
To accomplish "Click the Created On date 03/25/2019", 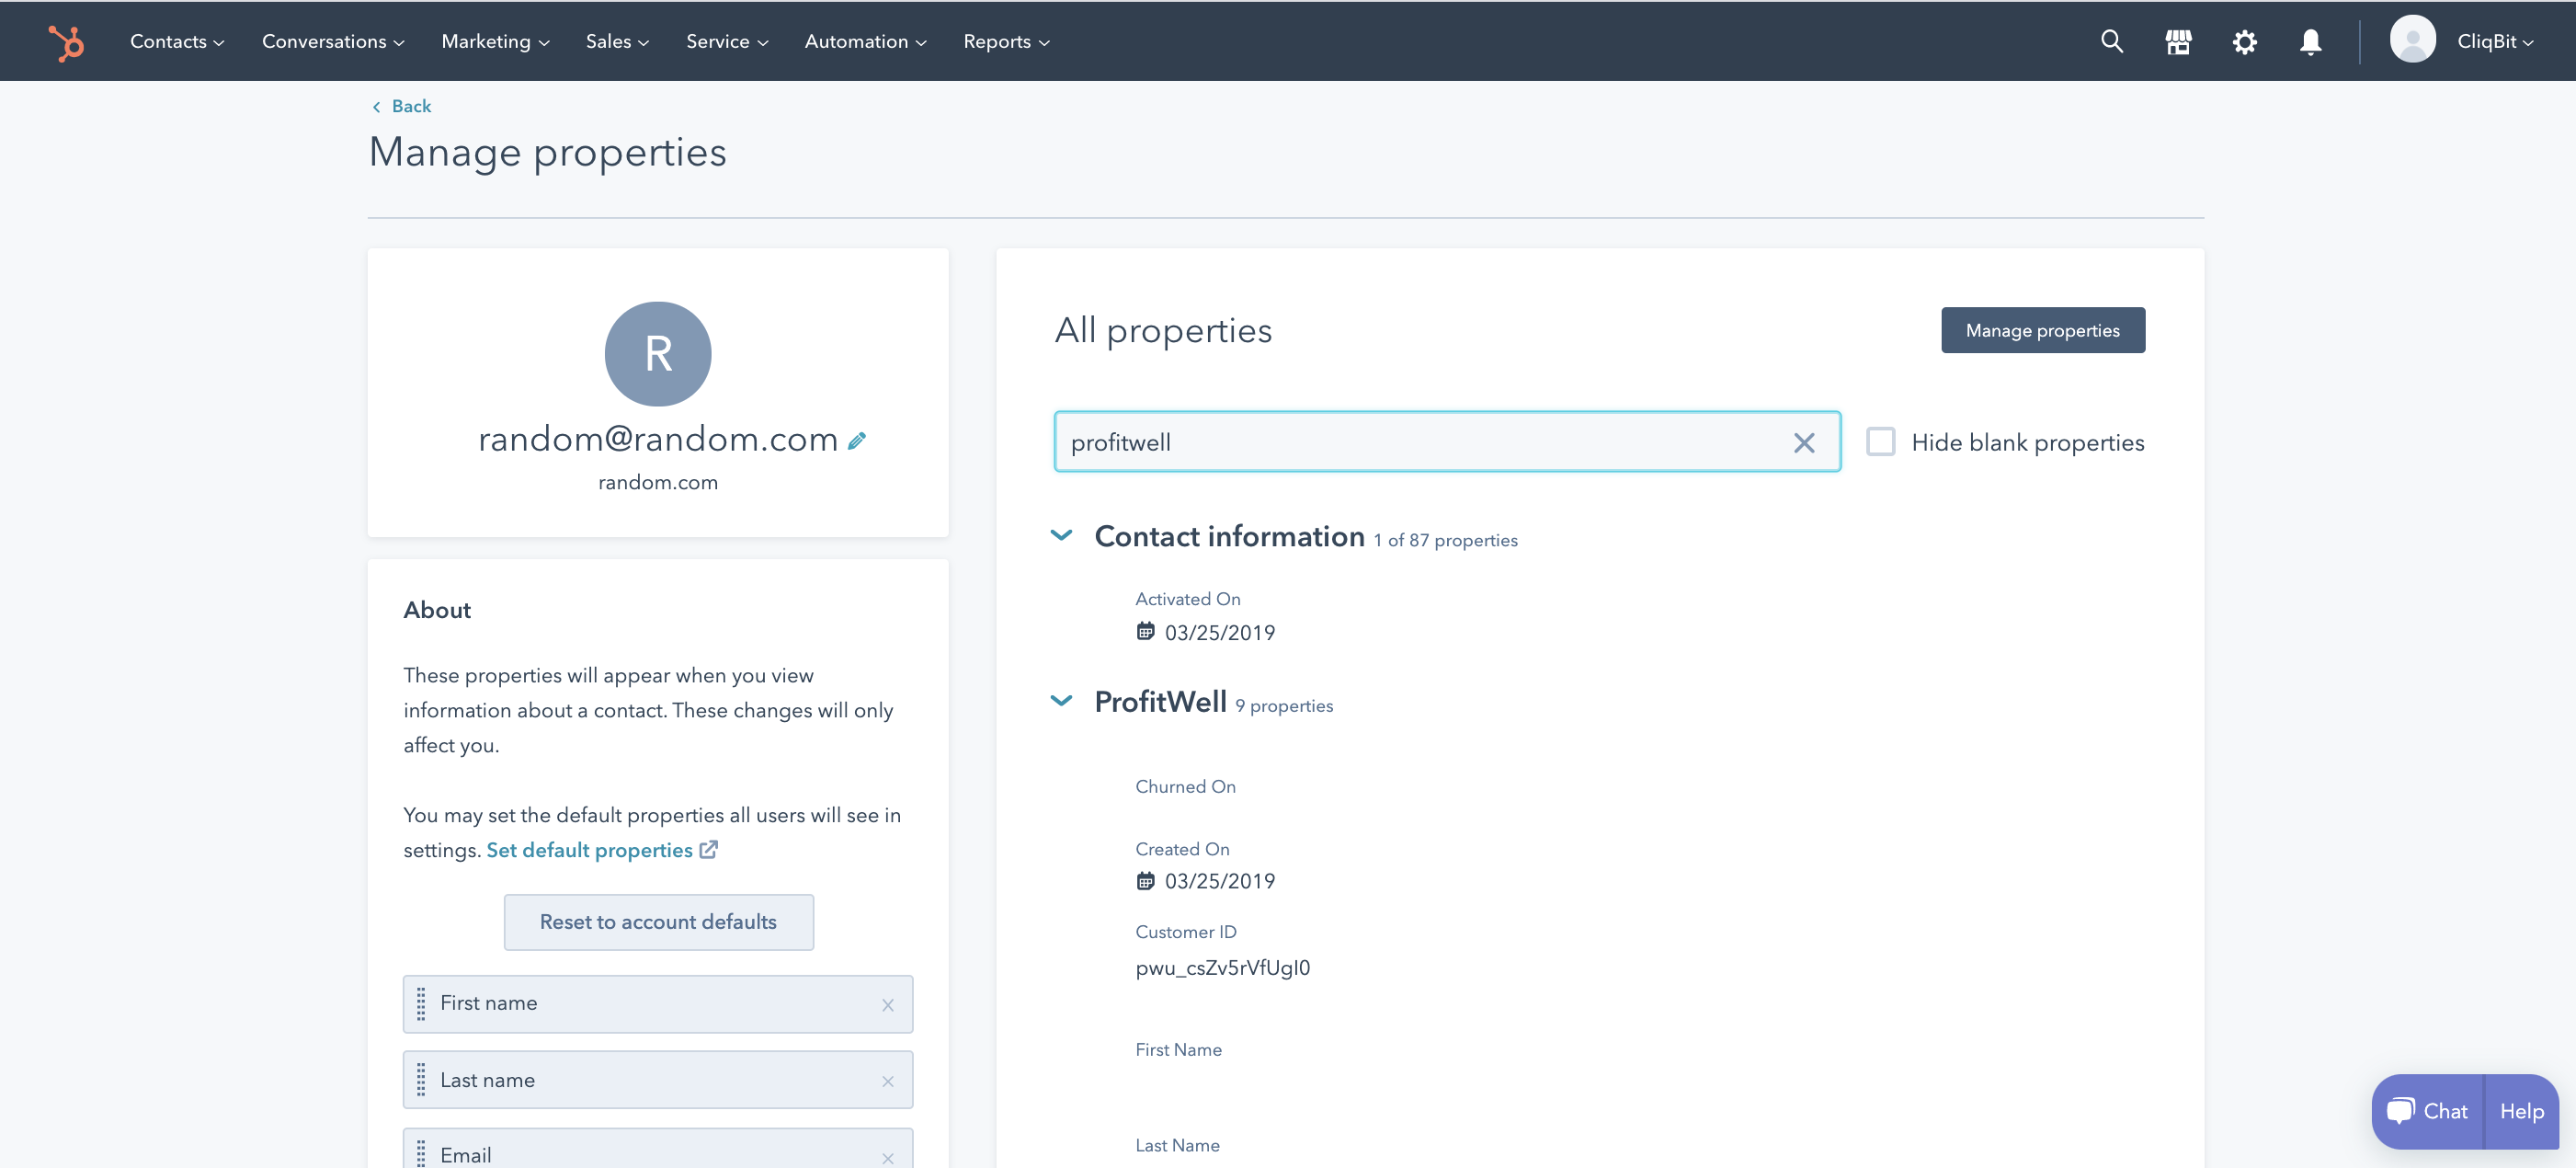I will pyautogui.click(x=1219, y=881).
